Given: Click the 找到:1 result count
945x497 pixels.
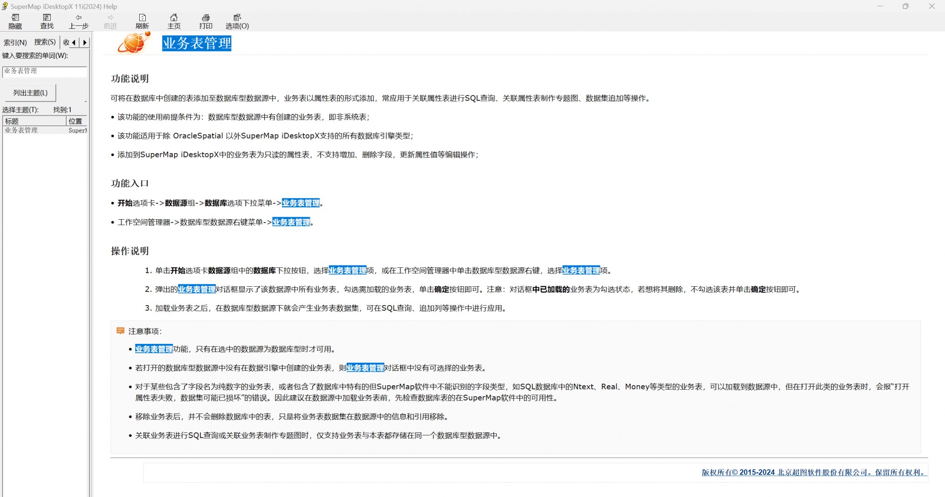Looking at the screenshot, I should [63, 110].
